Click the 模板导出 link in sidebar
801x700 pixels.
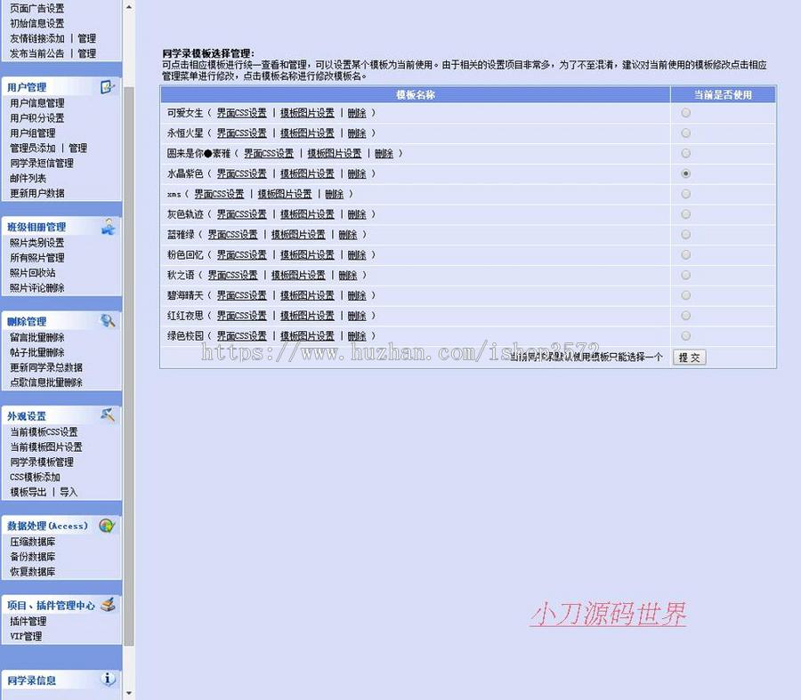27,492
